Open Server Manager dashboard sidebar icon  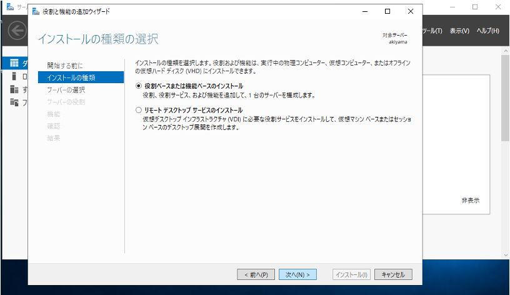[14, 62]
